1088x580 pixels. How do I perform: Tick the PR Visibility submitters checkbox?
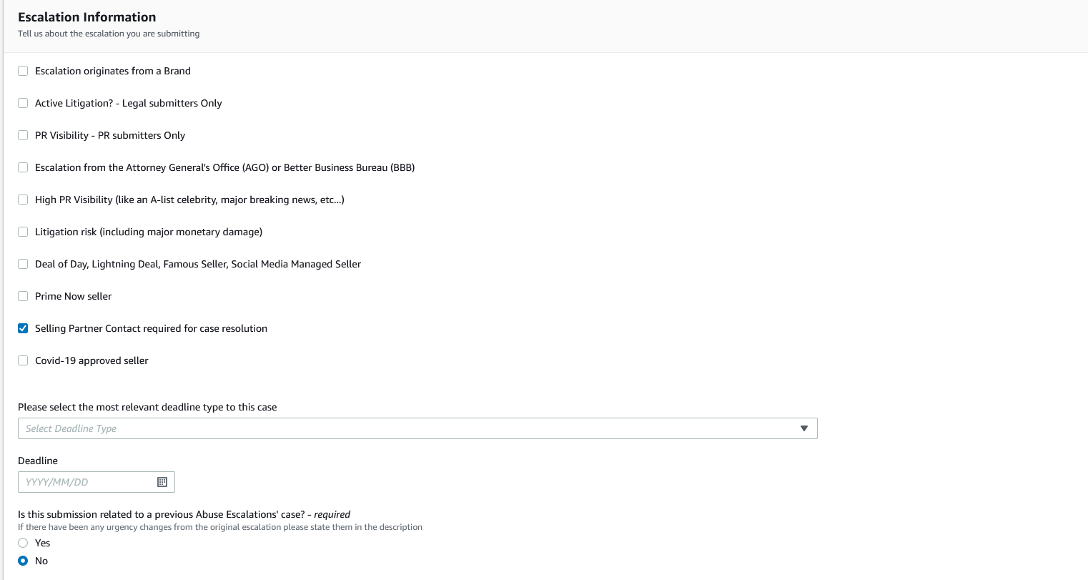(23, 135)
